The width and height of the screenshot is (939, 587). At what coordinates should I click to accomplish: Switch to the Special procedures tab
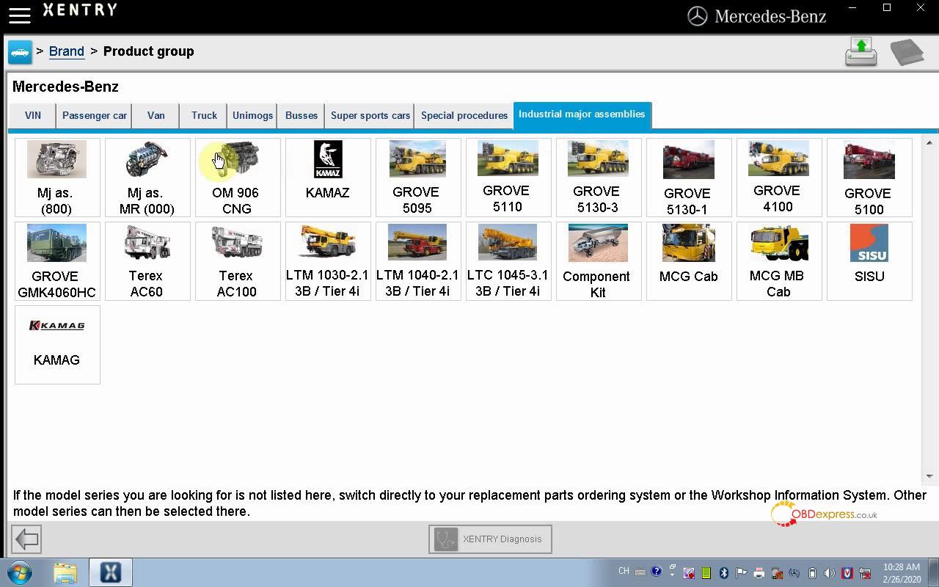click(464, 115)
